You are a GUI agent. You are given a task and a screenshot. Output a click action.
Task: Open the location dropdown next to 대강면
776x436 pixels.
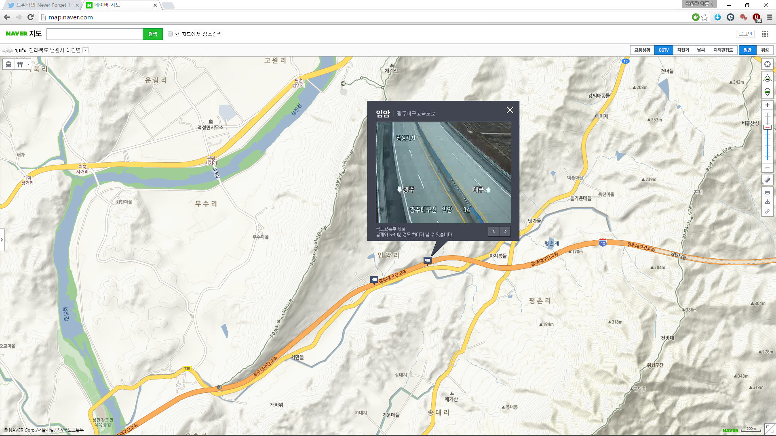pyautogui.click(x=85, y=50)
